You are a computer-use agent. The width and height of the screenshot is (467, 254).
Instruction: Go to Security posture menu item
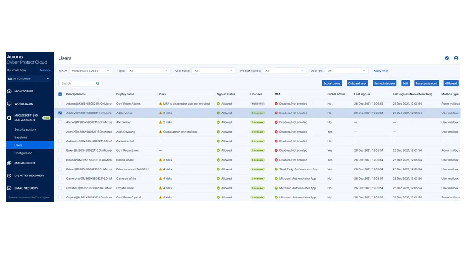pyautogui.click(x=25, y=129)
